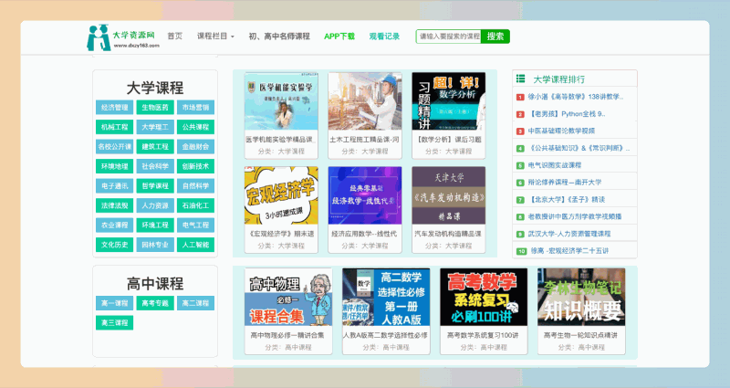Open ranking item 武汉大学-人力资源管理课程
730x388 pixels.
point(569,234)
